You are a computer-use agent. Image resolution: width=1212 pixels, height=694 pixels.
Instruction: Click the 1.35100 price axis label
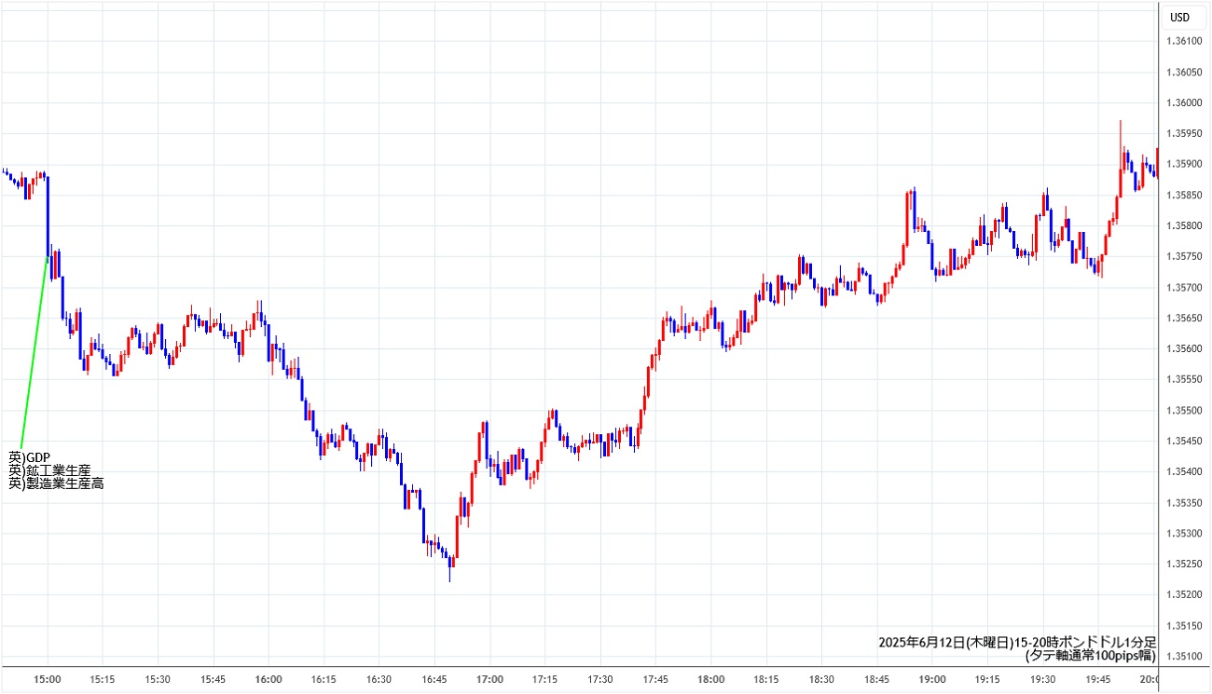(1186, 656)
